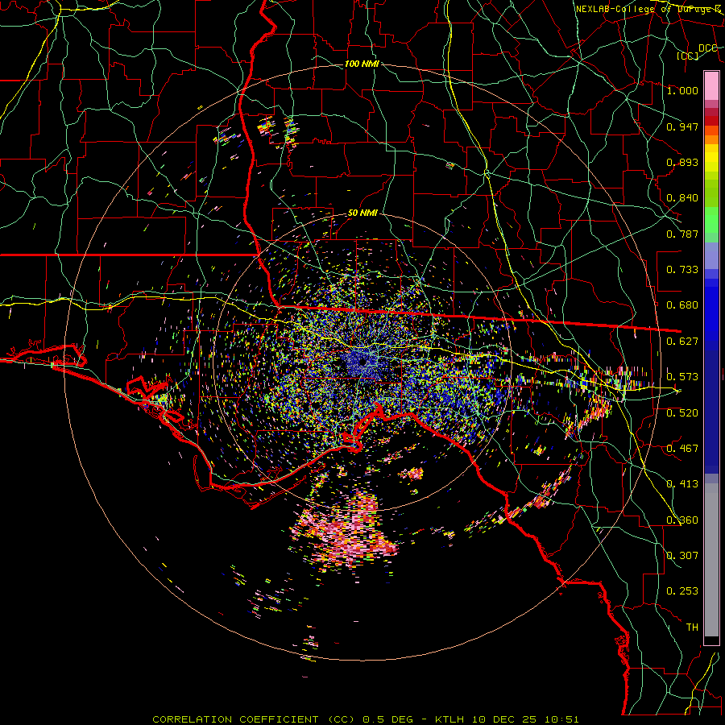Click the 'KTLH 10 DEC 25 10:51' timestamp
The width and height of the screenshot is (725, 725).
point(507,719)
